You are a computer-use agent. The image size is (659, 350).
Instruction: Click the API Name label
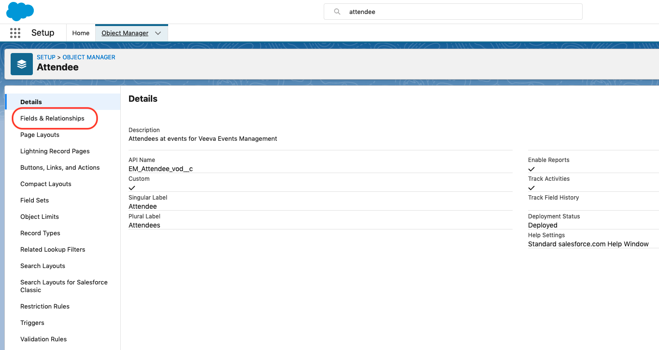[142, 160]
